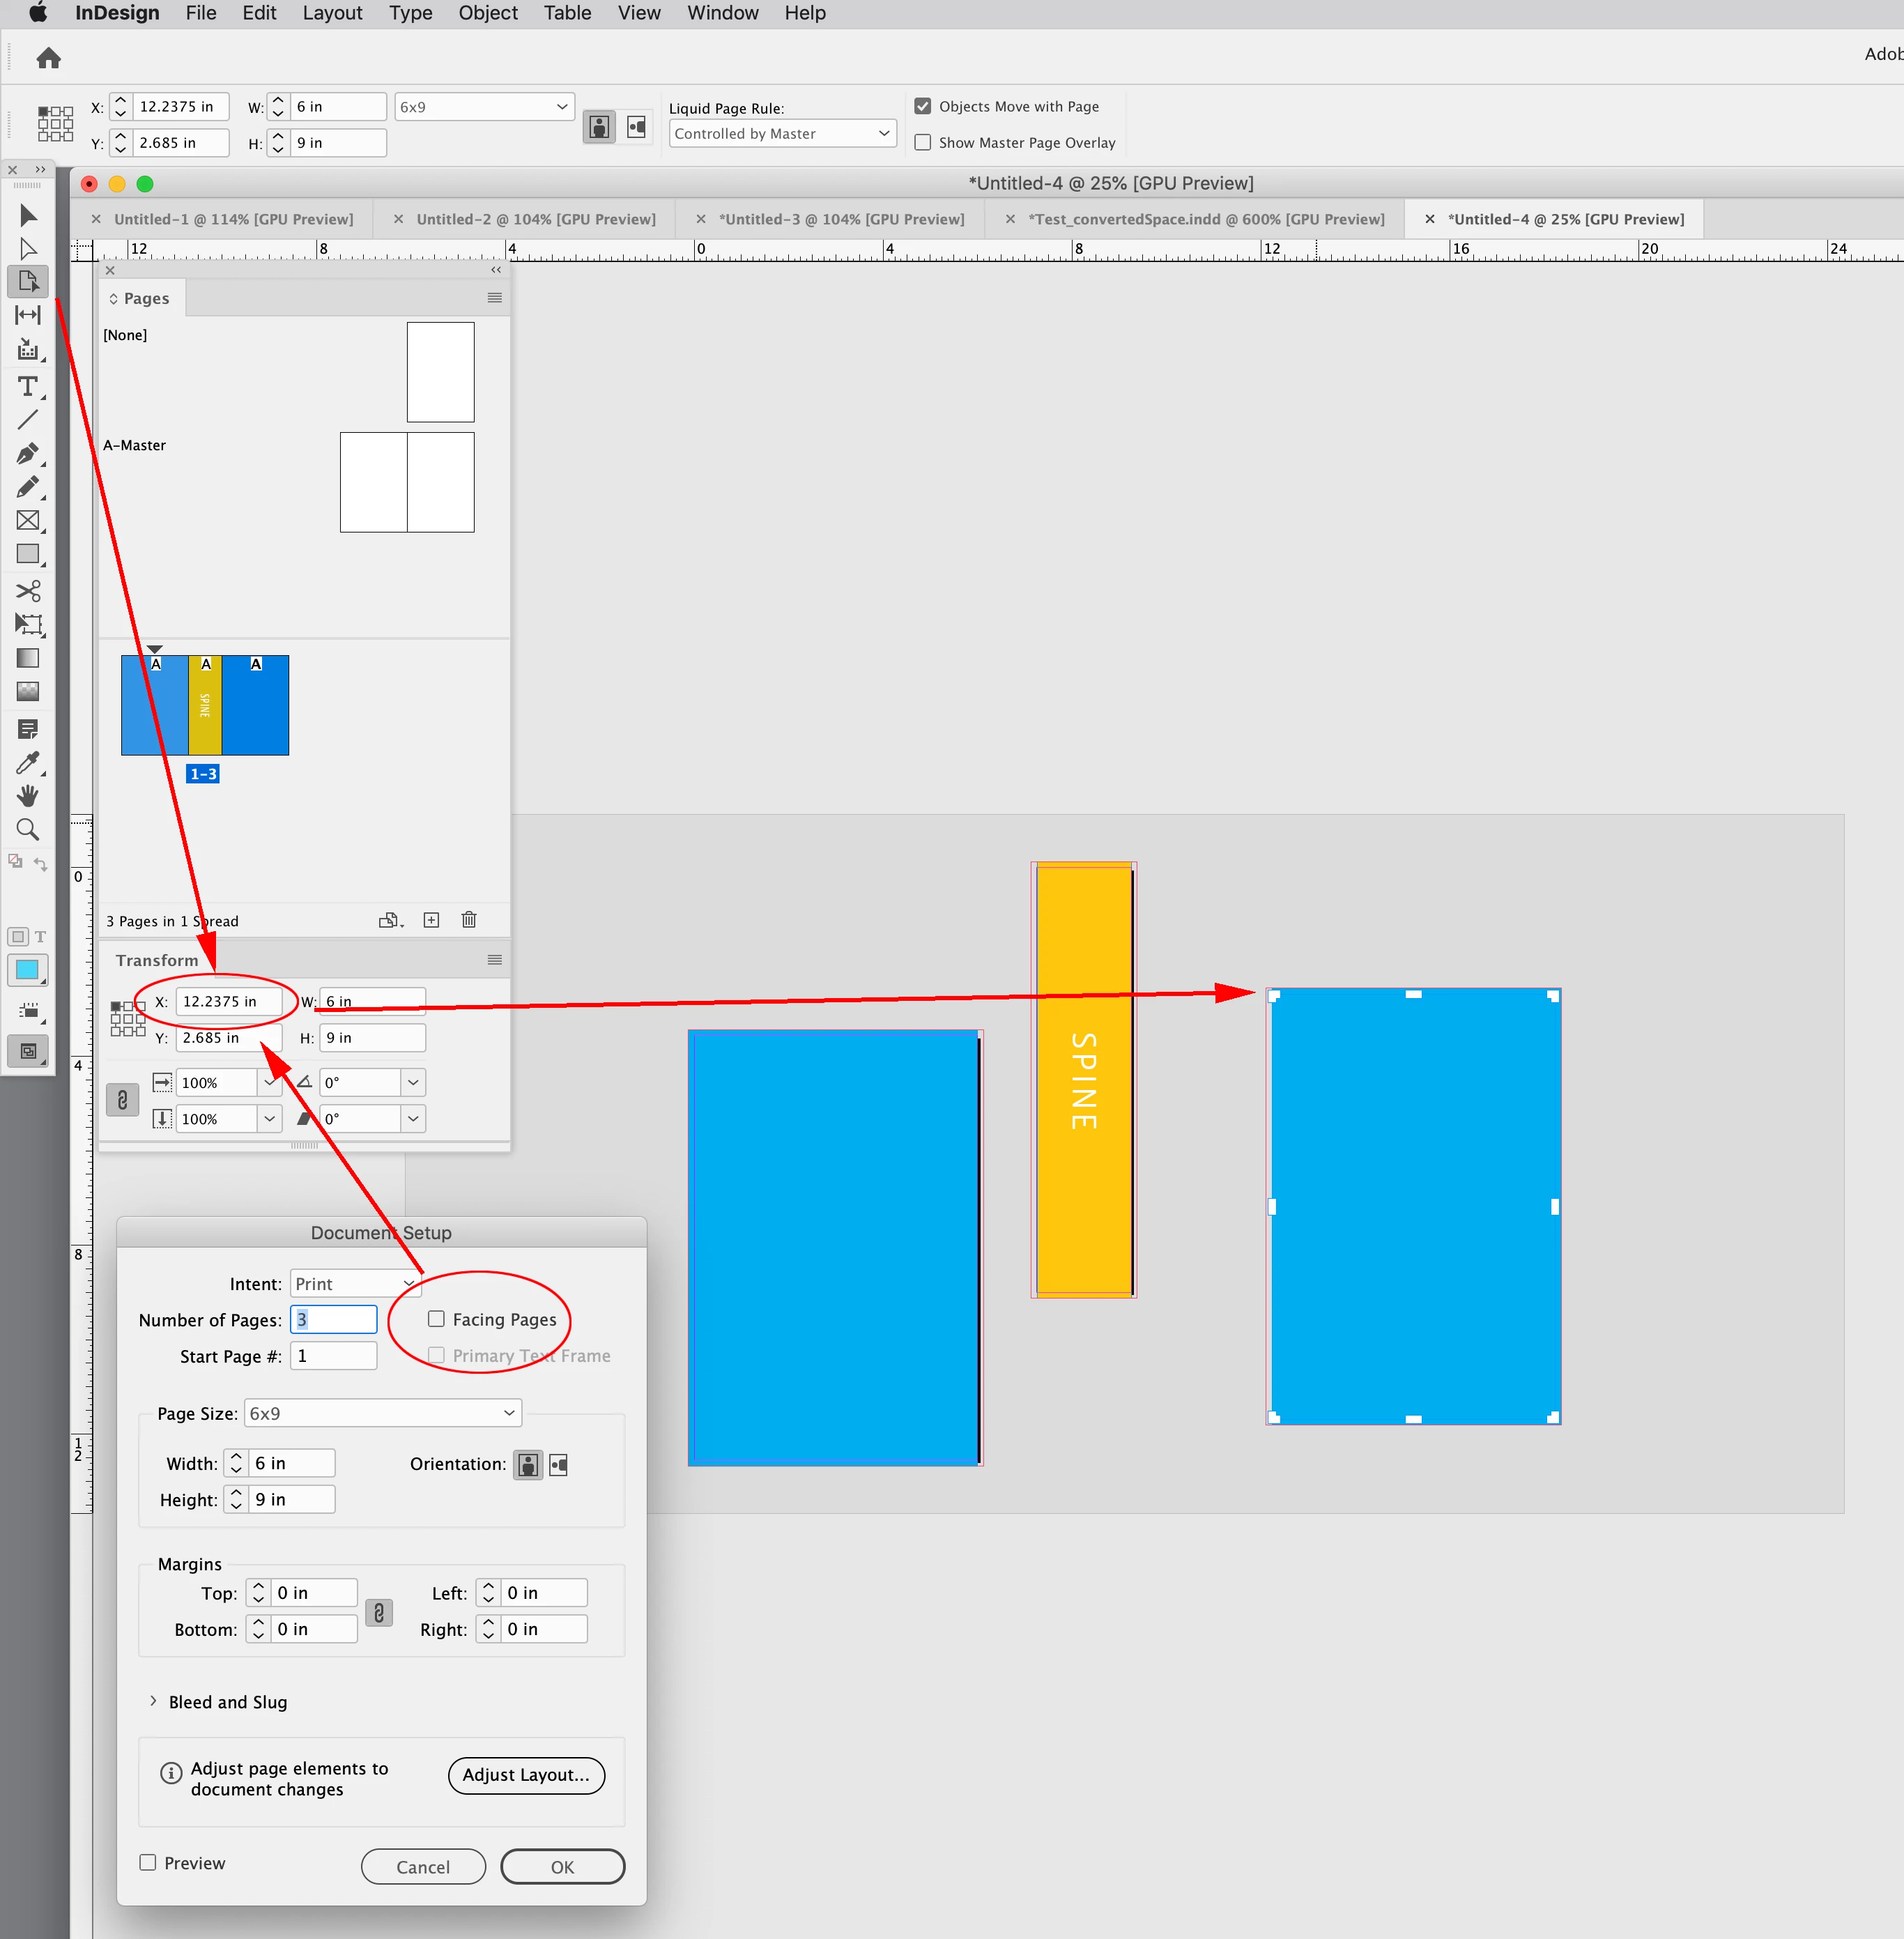The image size is (1904, 1939).
Task: Enable Show Master Page Overlay
Action: (923, 143)
